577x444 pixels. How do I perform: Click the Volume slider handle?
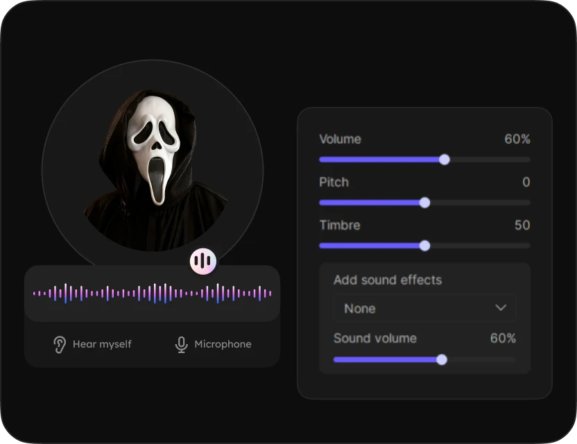coord(445,160)
